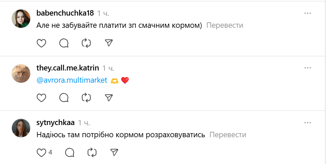Open babenchuchka18's profile picture
The height and width of the screenshot is (164, 326).
tap(21, 19)
